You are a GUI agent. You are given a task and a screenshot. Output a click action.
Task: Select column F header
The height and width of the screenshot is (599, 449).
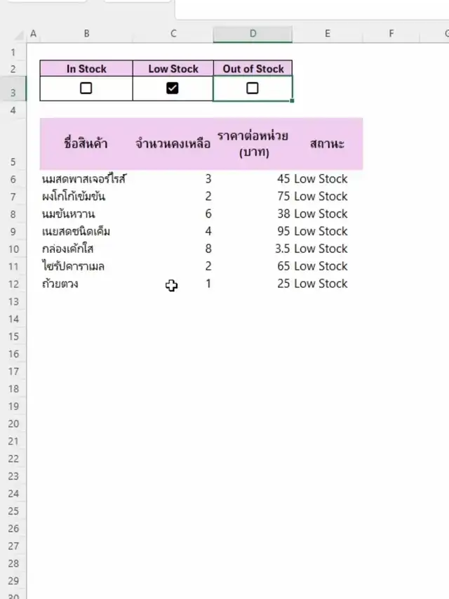(391, 34)
